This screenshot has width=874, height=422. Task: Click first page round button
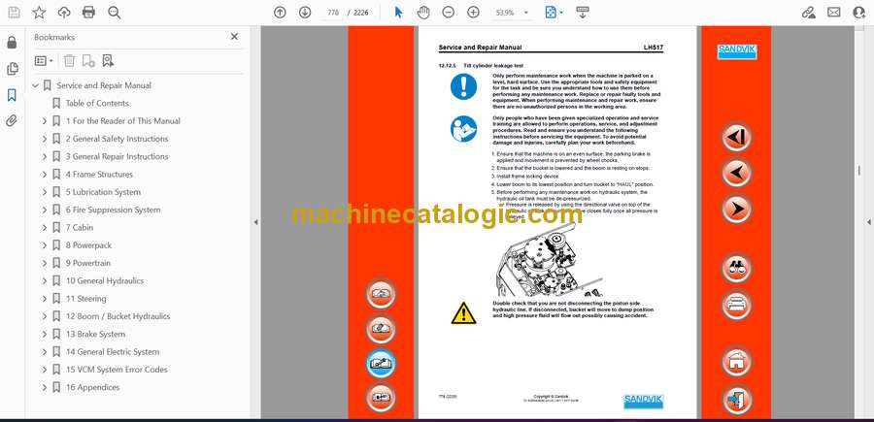(736, 137)
